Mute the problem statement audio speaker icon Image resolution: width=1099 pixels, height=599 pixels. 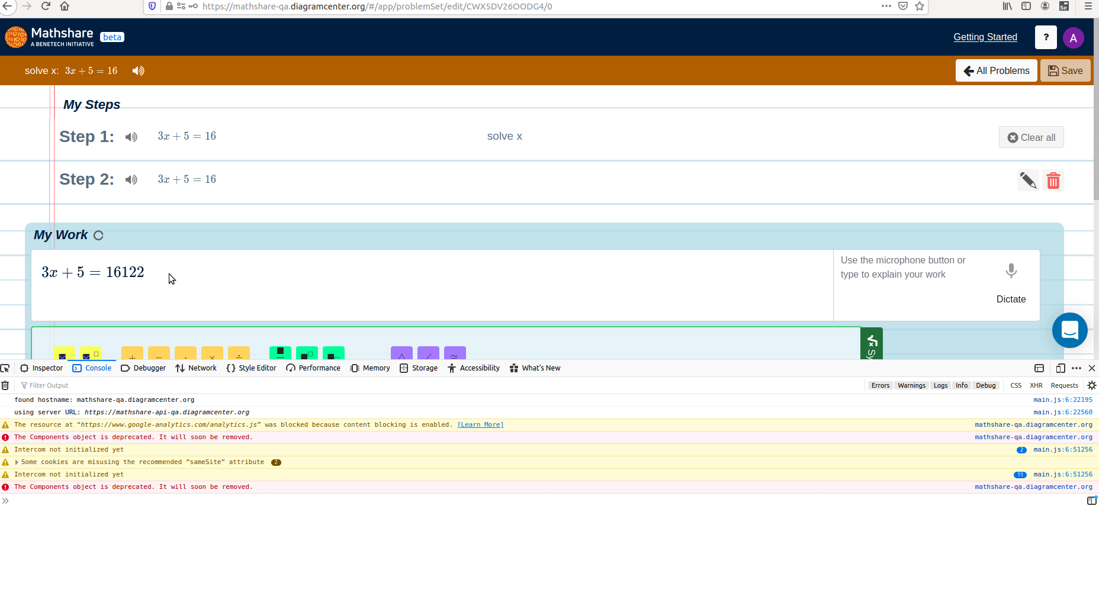coord(137,70)
